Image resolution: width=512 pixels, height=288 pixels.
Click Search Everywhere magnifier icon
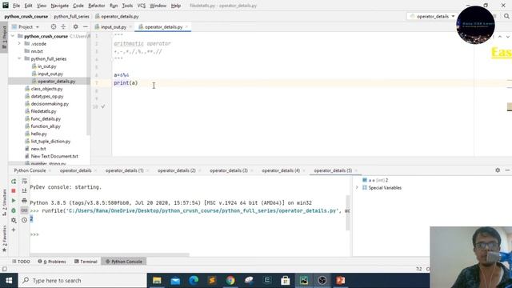pyautogui.click(x=506, y=16)
